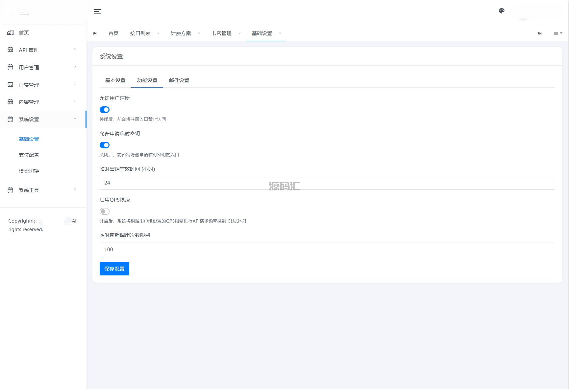Click the 用户管理 sidebar icon
The image size is (569, 389).
coord(11,67)
